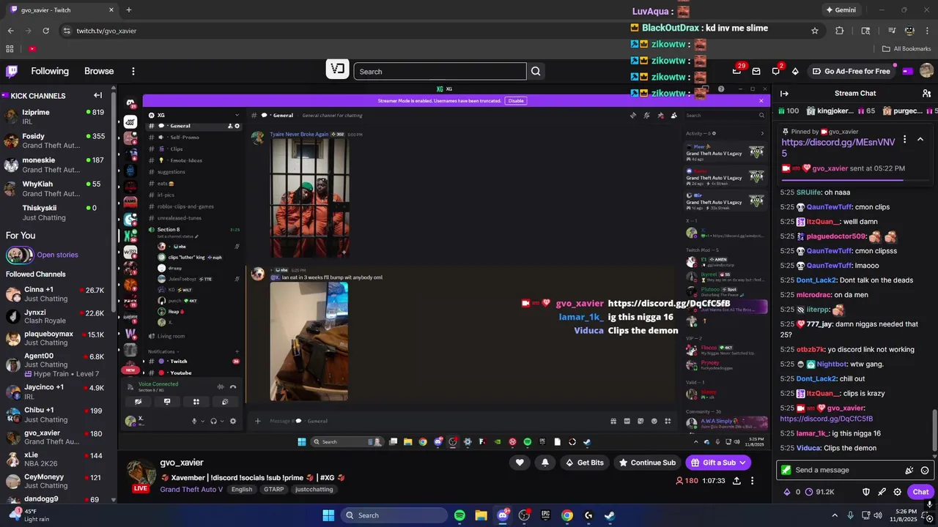Open Chrome three-dot menu
This screenshot has height=527, width=938.
coord(926,31)
